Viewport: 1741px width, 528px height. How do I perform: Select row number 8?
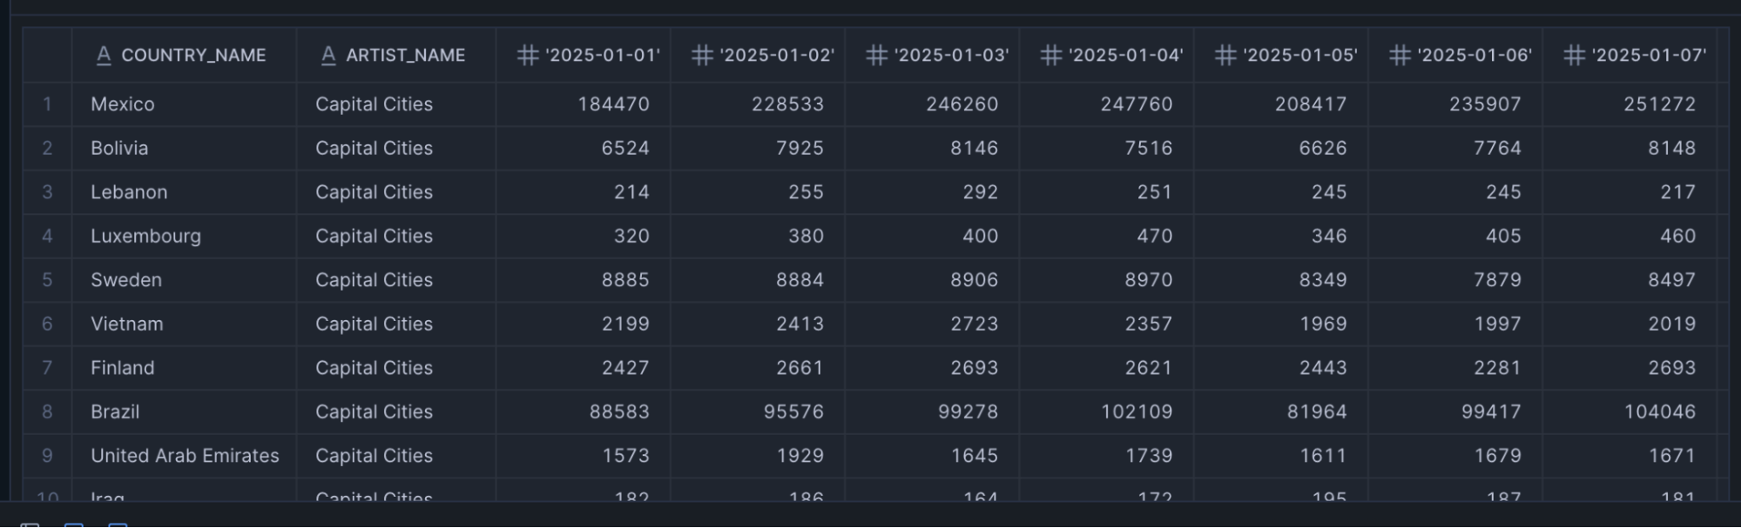(47, 411)
